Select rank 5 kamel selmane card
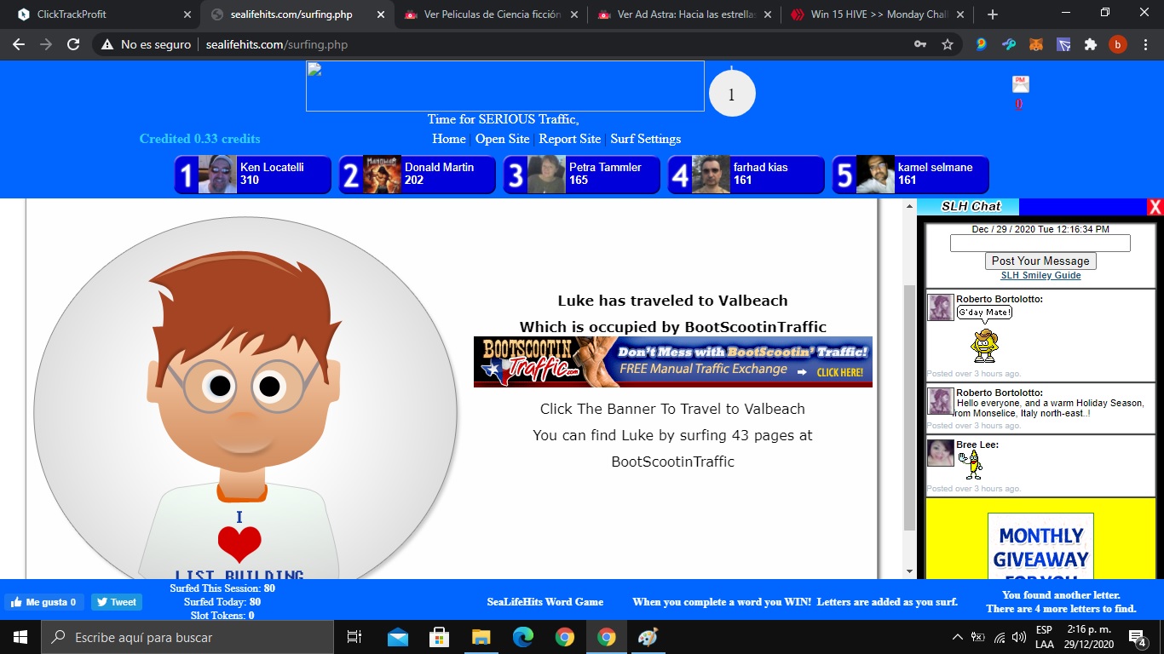 click(910, 175)
